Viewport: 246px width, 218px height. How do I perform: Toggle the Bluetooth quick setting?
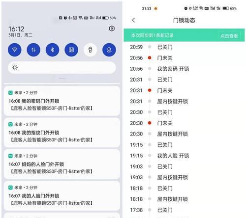coord(53,50)
